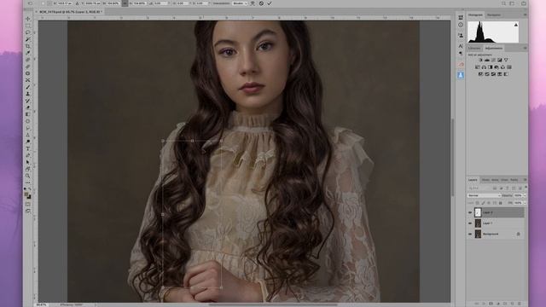This screenshot has width=546, height=307.
Task: Select the Eyedropper tool
Action: click(x=28, y=53)
